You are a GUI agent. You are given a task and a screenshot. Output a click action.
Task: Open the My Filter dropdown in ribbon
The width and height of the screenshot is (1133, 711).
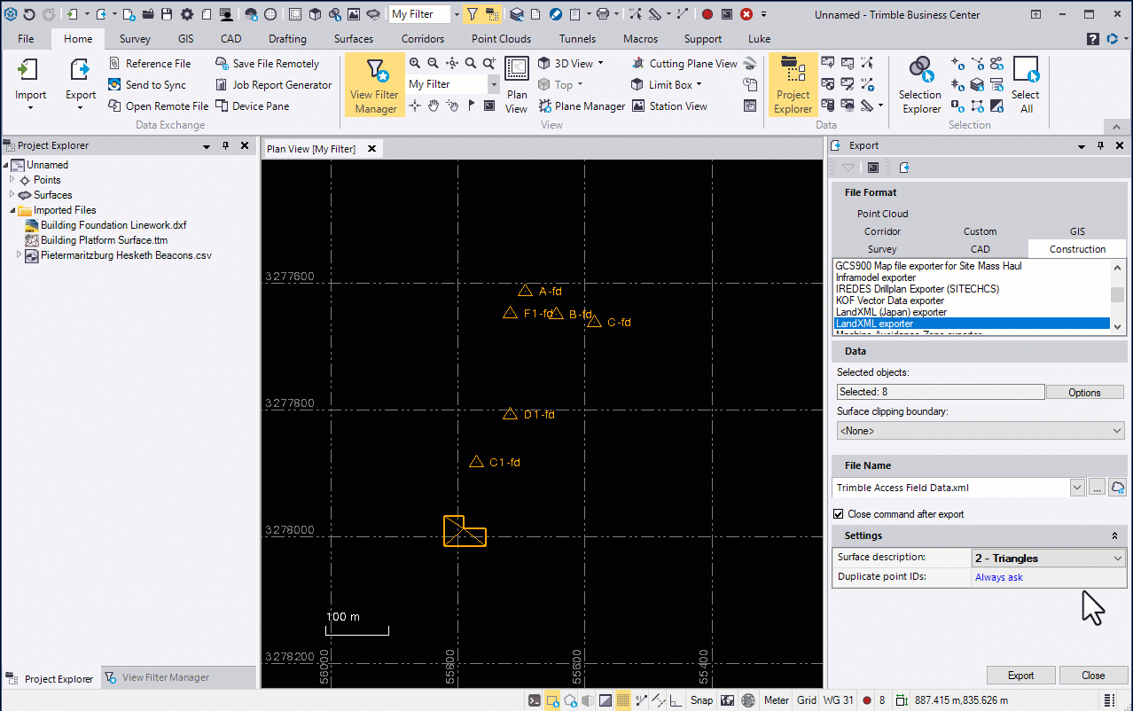pyautogui.click(x=494, y=84)
